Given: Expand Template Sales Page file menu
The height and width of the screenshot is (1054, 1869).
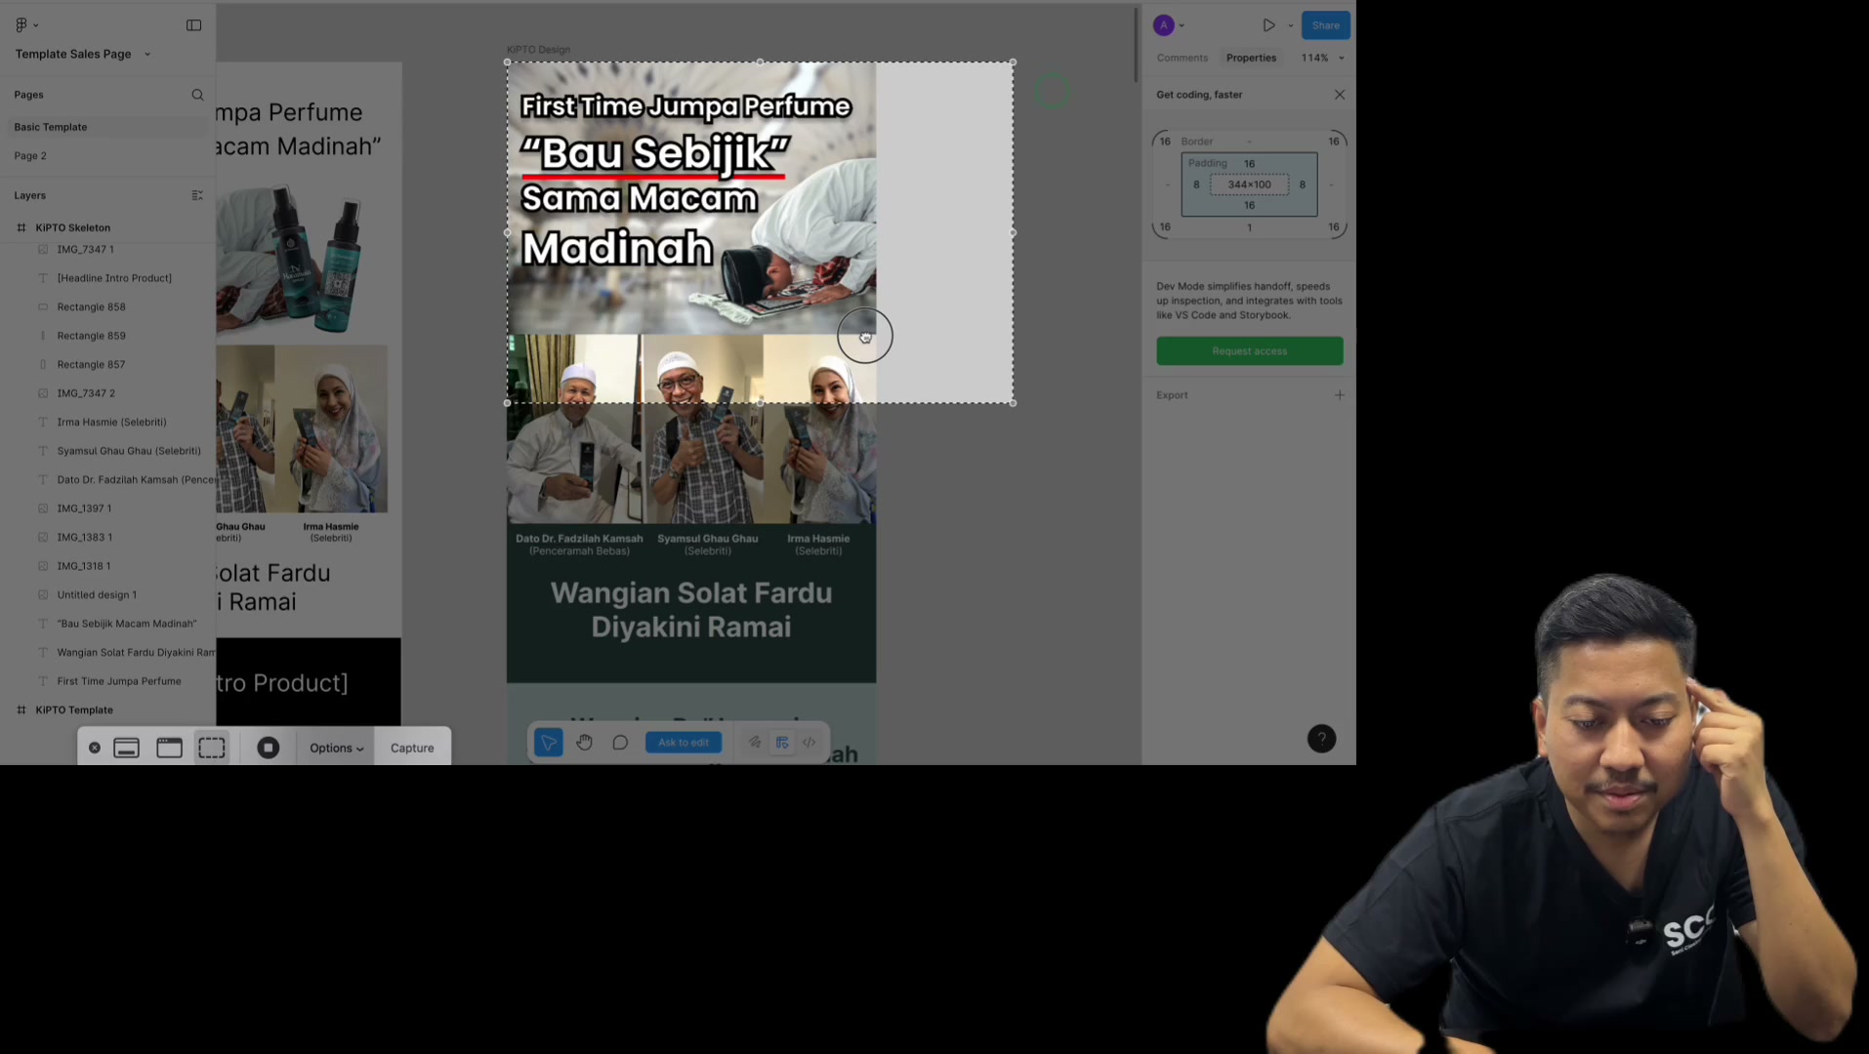Looking at the screenshot, I should coord(83,54).
